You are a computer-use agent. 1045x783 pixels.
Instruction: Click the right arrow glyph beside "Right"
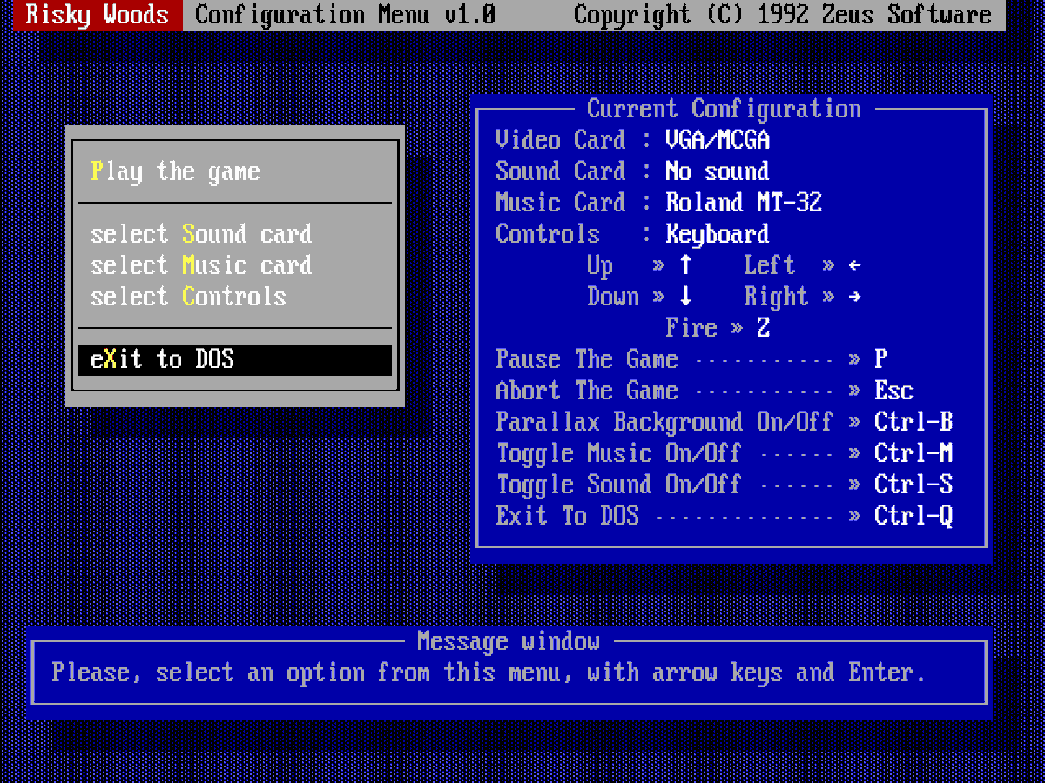pyautogui.click(x=855, y=297)
